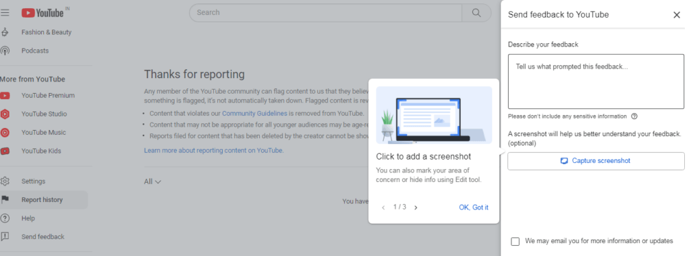Screen dimensions: 691x256
Task: Click the Send feedback to YouTube title
Action: pos(558,15)
